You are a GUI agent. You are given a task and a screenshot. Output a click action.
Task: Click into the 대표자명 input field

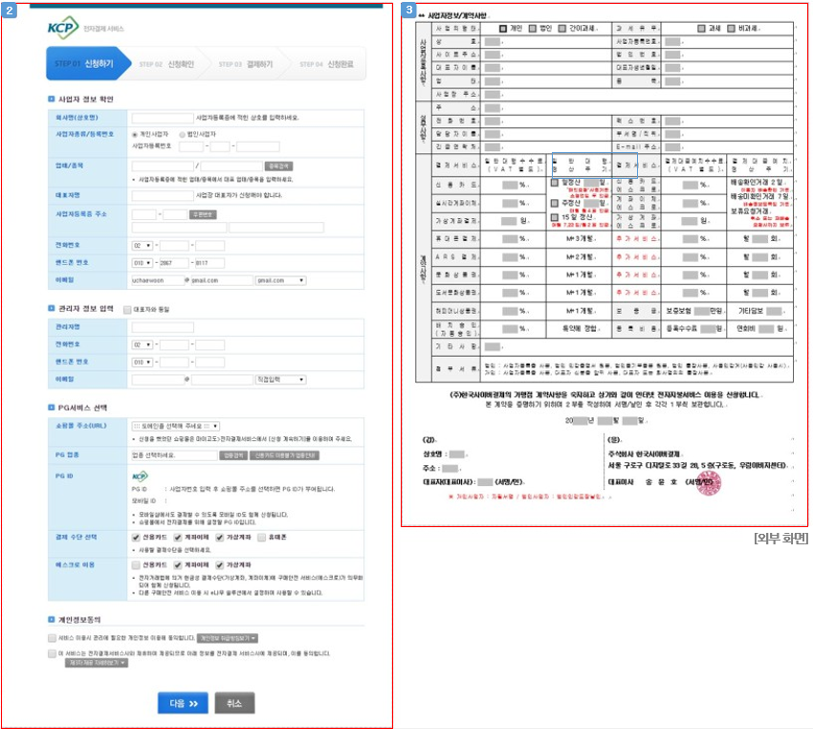[163, 195]
